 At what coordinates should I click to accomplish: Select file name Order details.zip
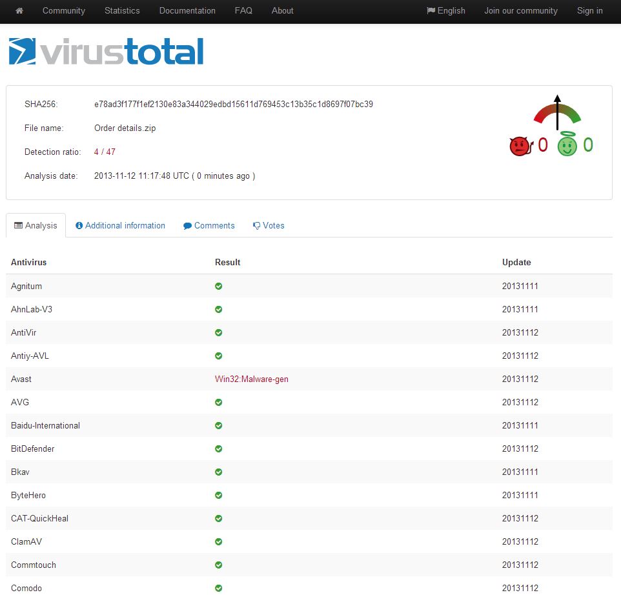click(x=125, y=128)
